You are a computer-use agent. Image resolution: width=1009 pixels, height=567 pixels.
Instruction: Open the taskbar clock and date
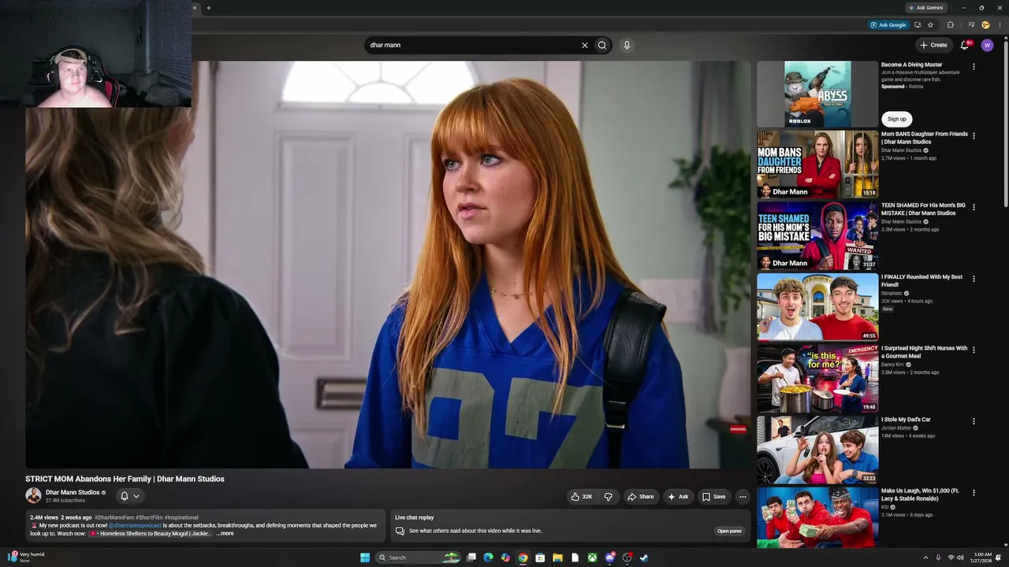click(x=982, y=558)
